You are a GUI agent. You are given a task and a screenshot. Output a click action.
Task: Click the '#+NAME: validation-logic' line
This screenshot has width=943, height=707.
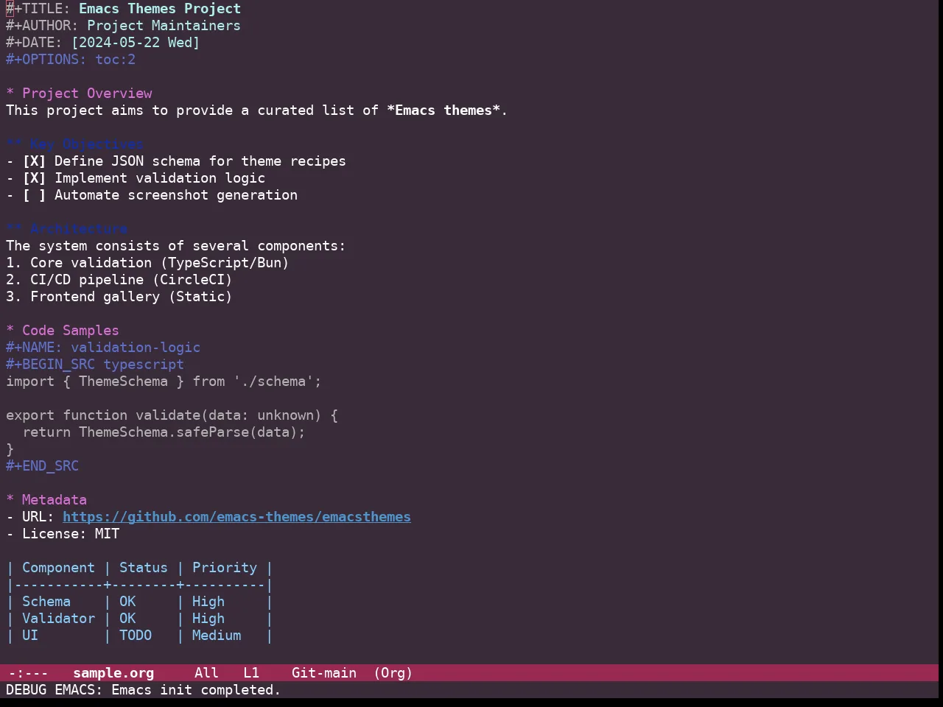pos(103,348)
